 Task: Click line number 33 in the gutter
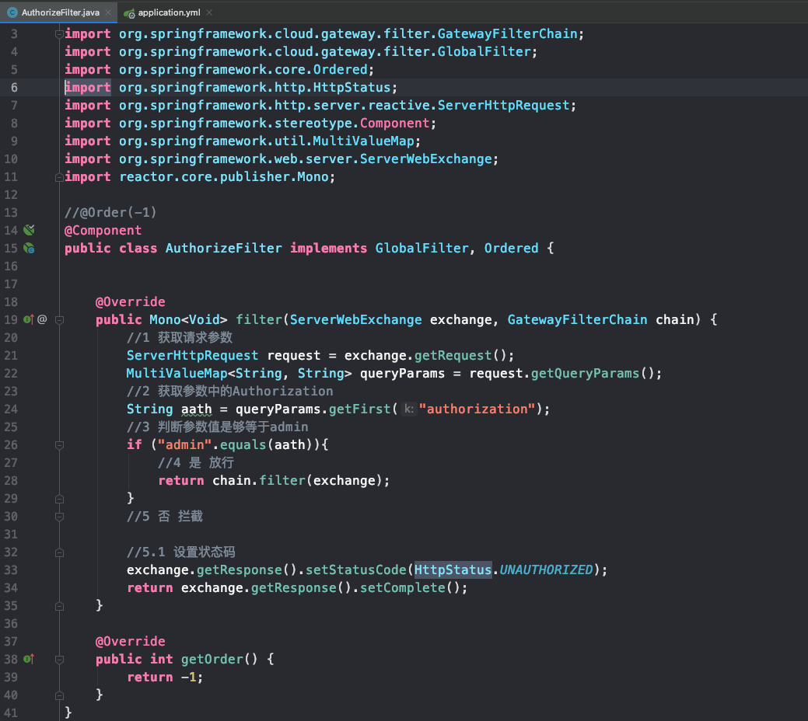pyautogui.click(x=11, y=570)
